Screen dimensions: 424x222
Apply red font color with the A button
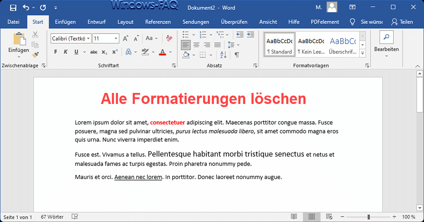162,52
